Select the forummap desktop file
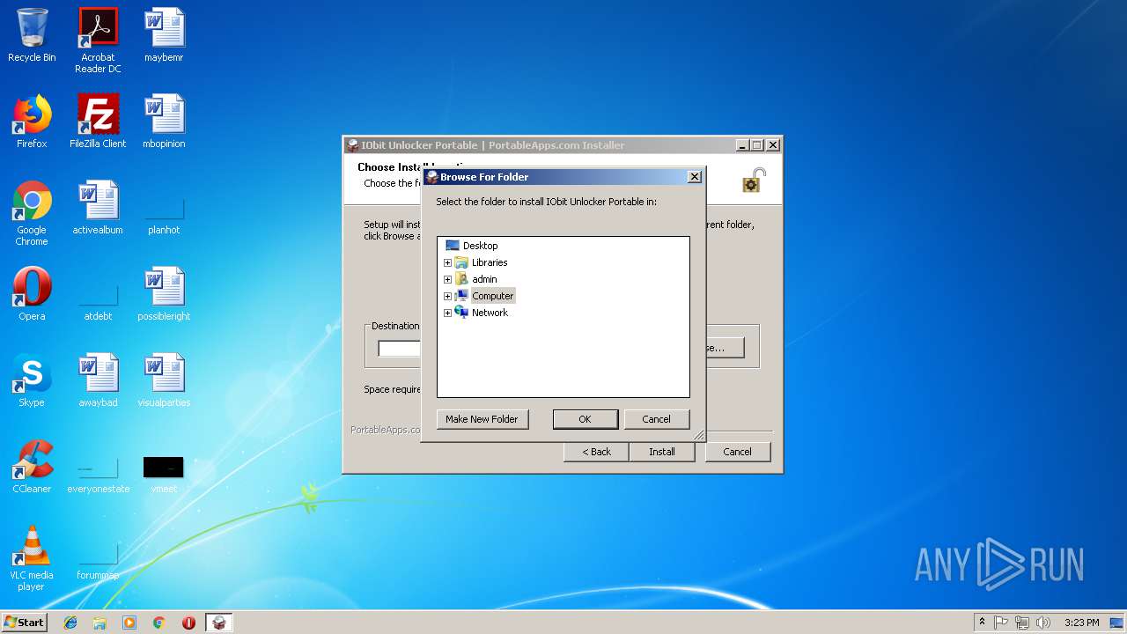This screenshot has width=1127, height=634. coord(98,562)
